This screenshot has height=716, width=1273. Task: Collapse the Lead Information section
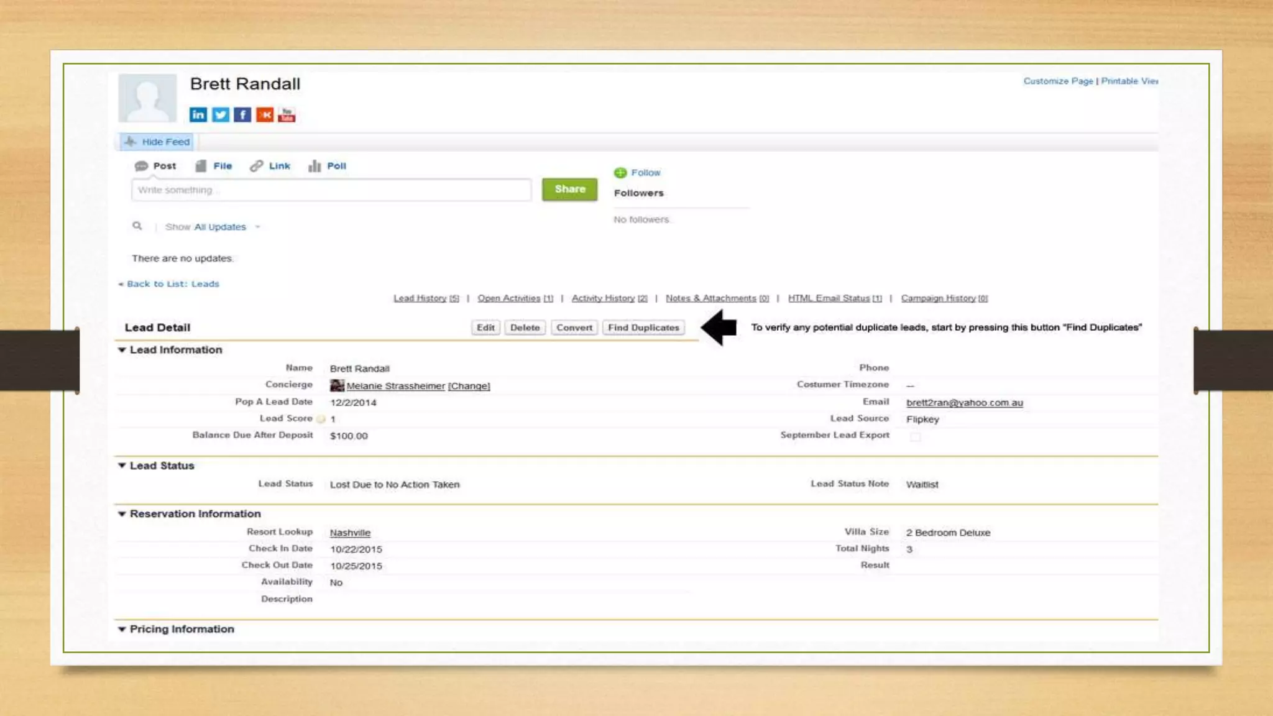point(122,350)
